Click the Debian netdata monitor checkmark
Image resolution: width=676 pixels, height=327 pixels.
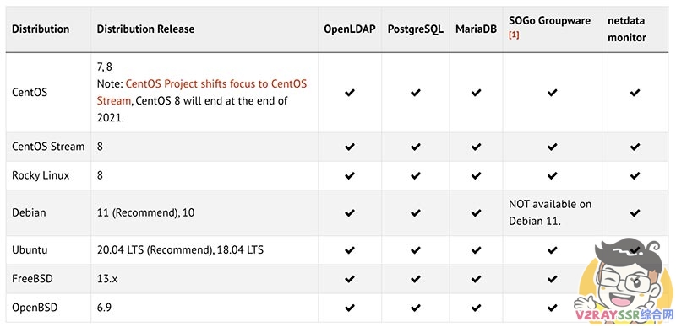tap(635, 212)
